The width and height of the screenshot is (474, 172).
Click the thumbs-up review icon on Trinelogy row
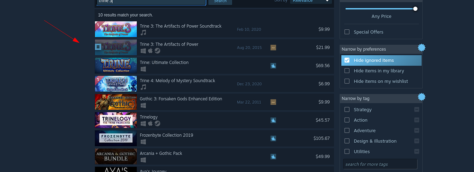(x=273, y=120)
